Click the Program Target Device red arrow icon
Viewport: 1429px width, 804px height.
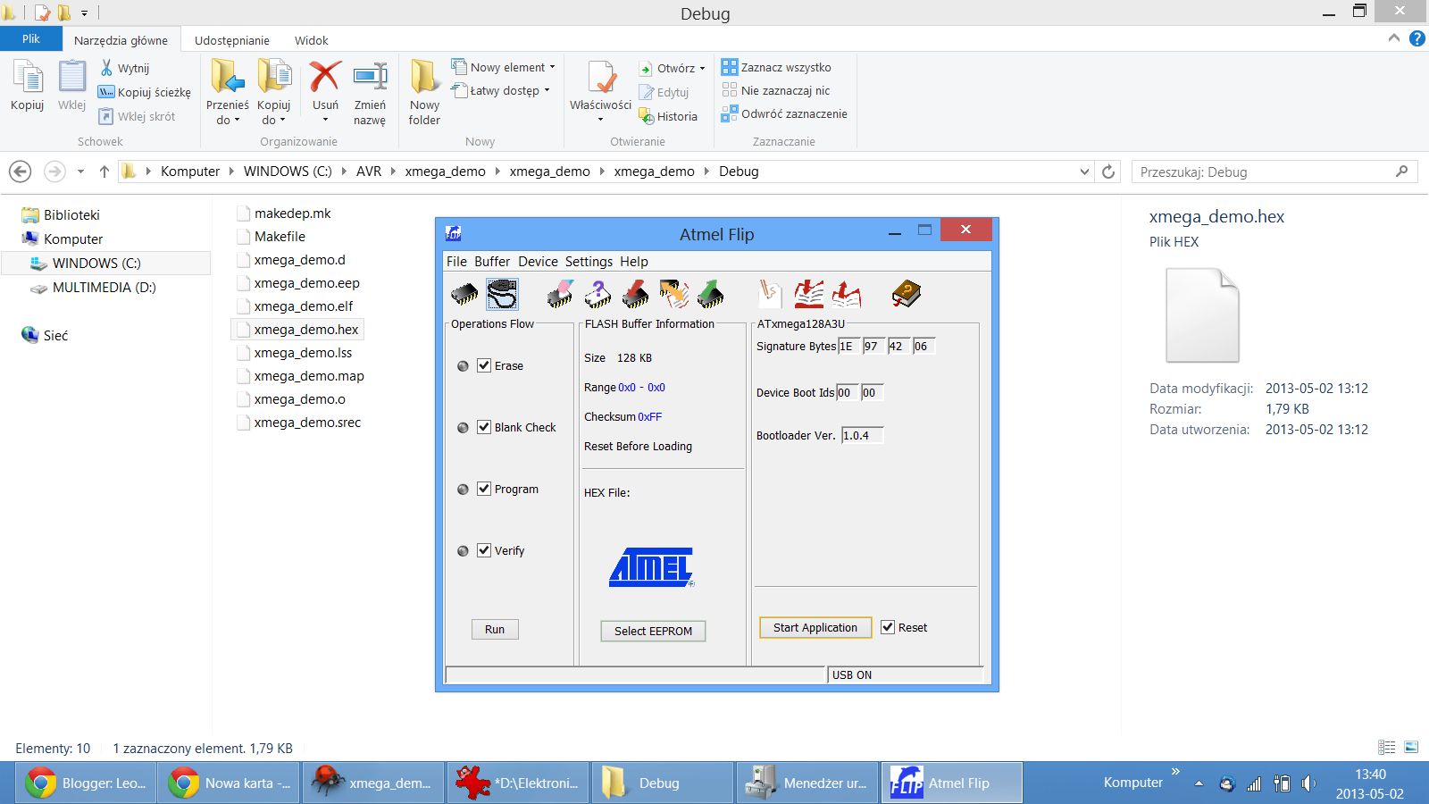635,294
